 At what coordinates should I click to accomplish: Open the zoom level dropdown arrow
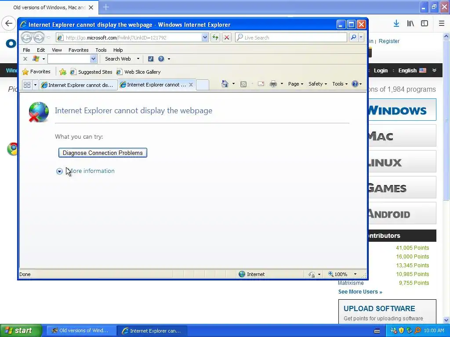[x=355, y=274]
